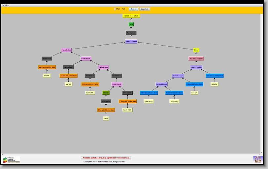Viewport: 268px width, 169px height.
Task: Open the File menu
Action: (x=3, y=5)
